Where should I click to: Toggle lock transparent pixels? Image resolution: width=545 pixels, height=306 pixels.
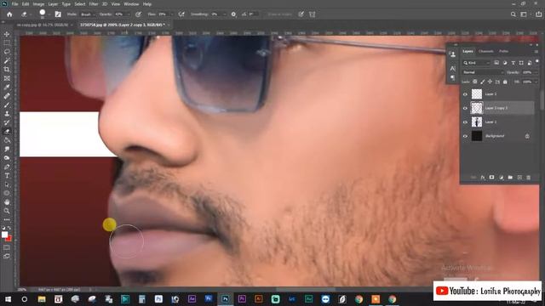475,82
